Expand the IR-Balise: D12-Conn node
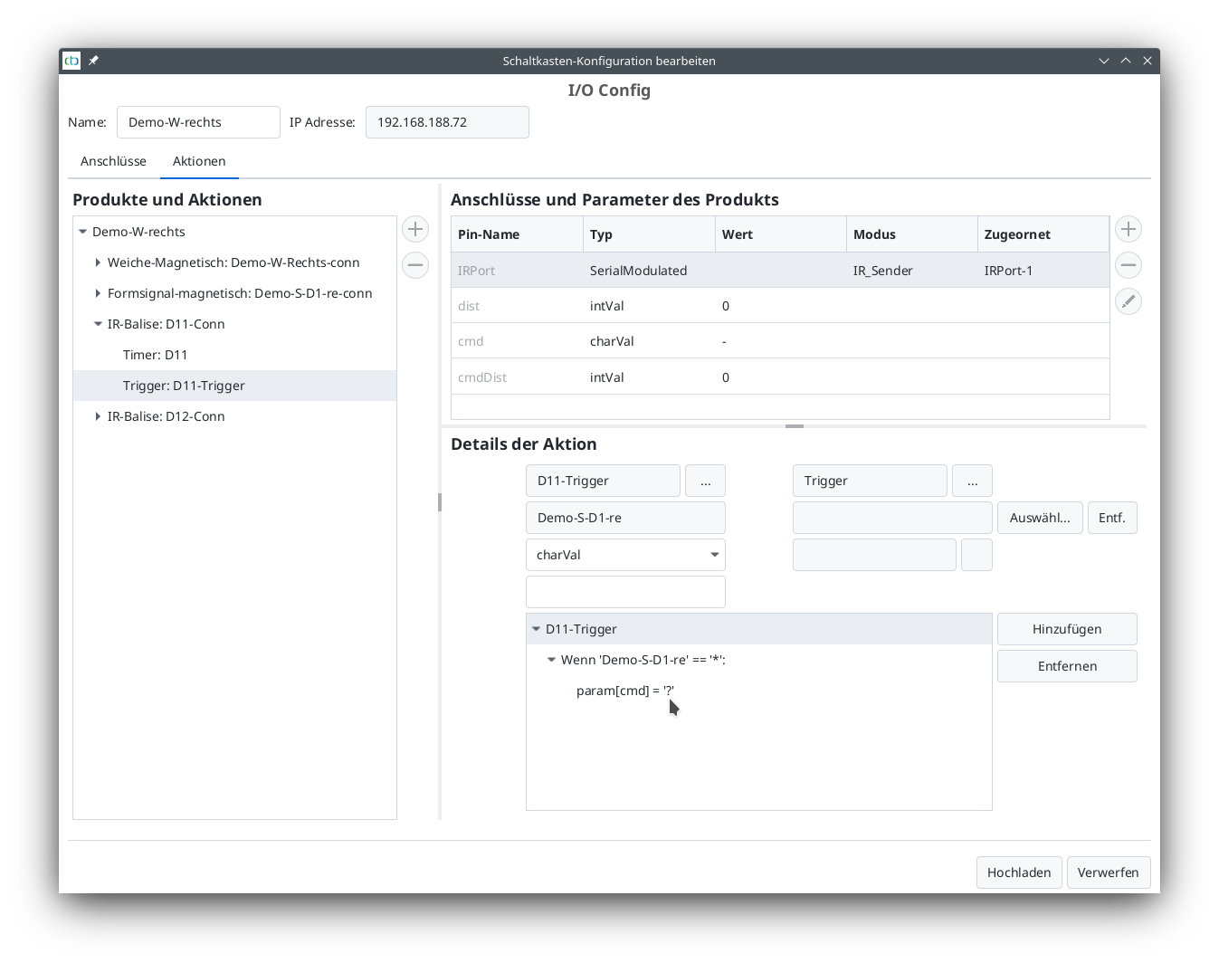The image size is (1219, 963). pyautogui.click(x=99, y=416)
